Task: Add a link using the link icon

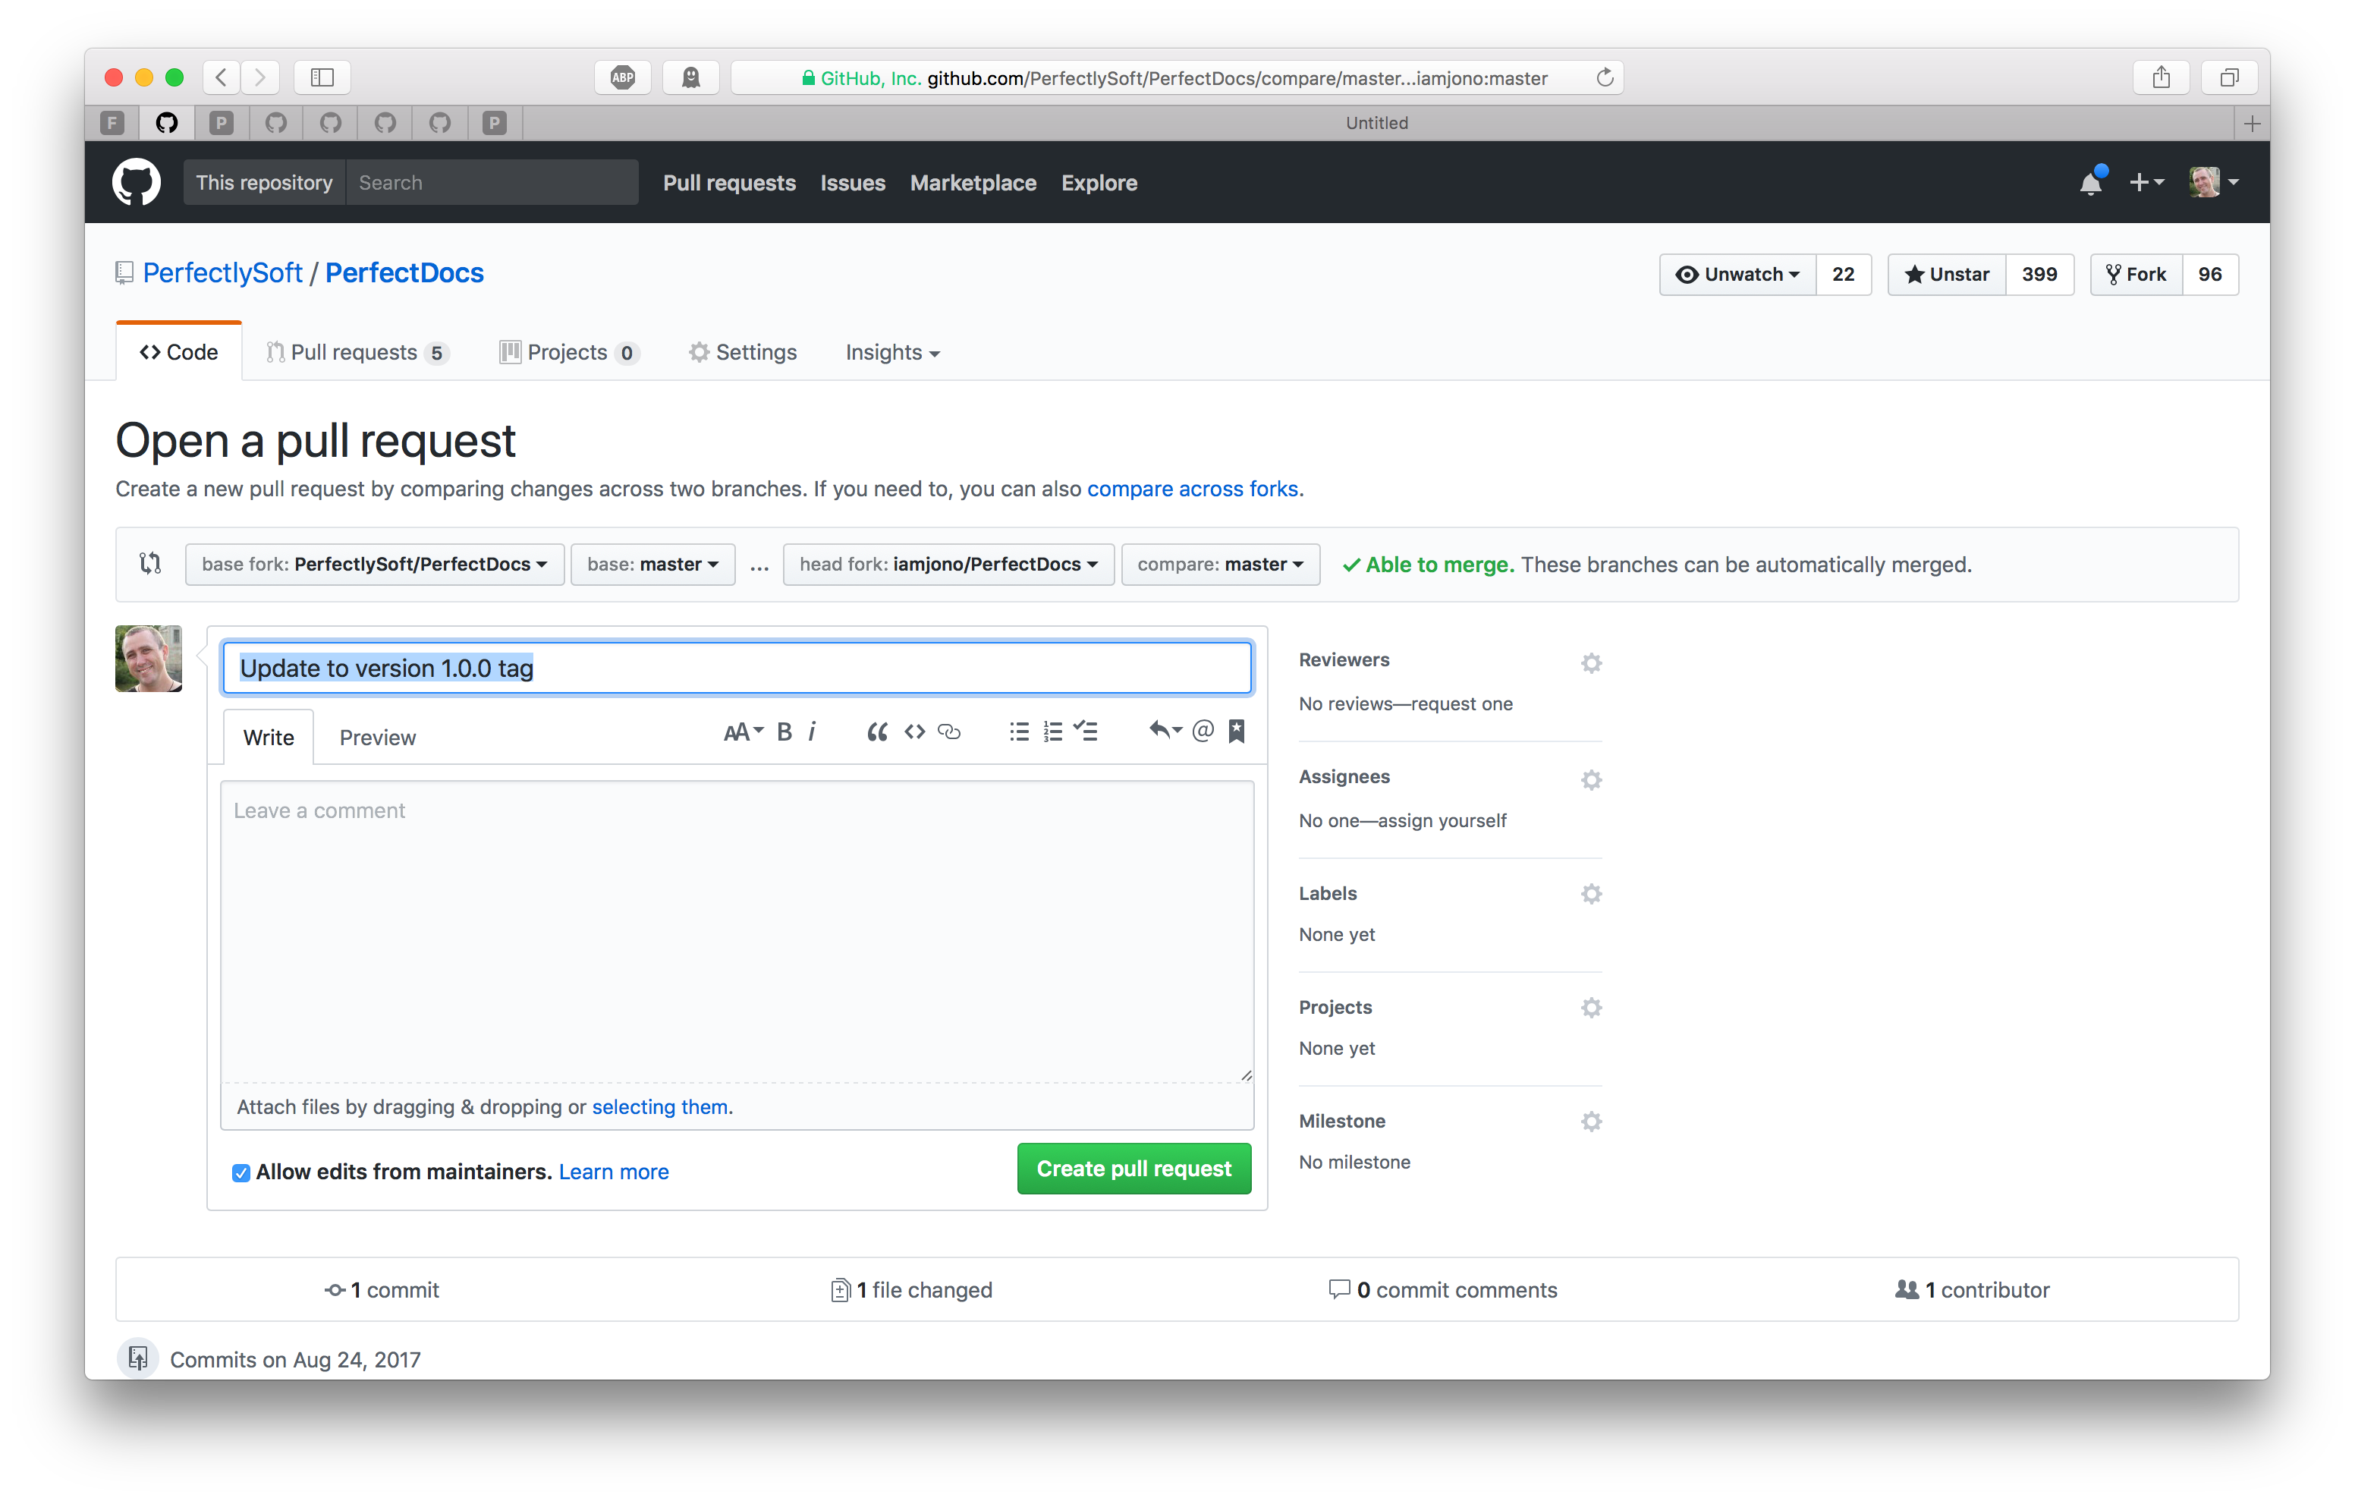Action: point(948,732)
